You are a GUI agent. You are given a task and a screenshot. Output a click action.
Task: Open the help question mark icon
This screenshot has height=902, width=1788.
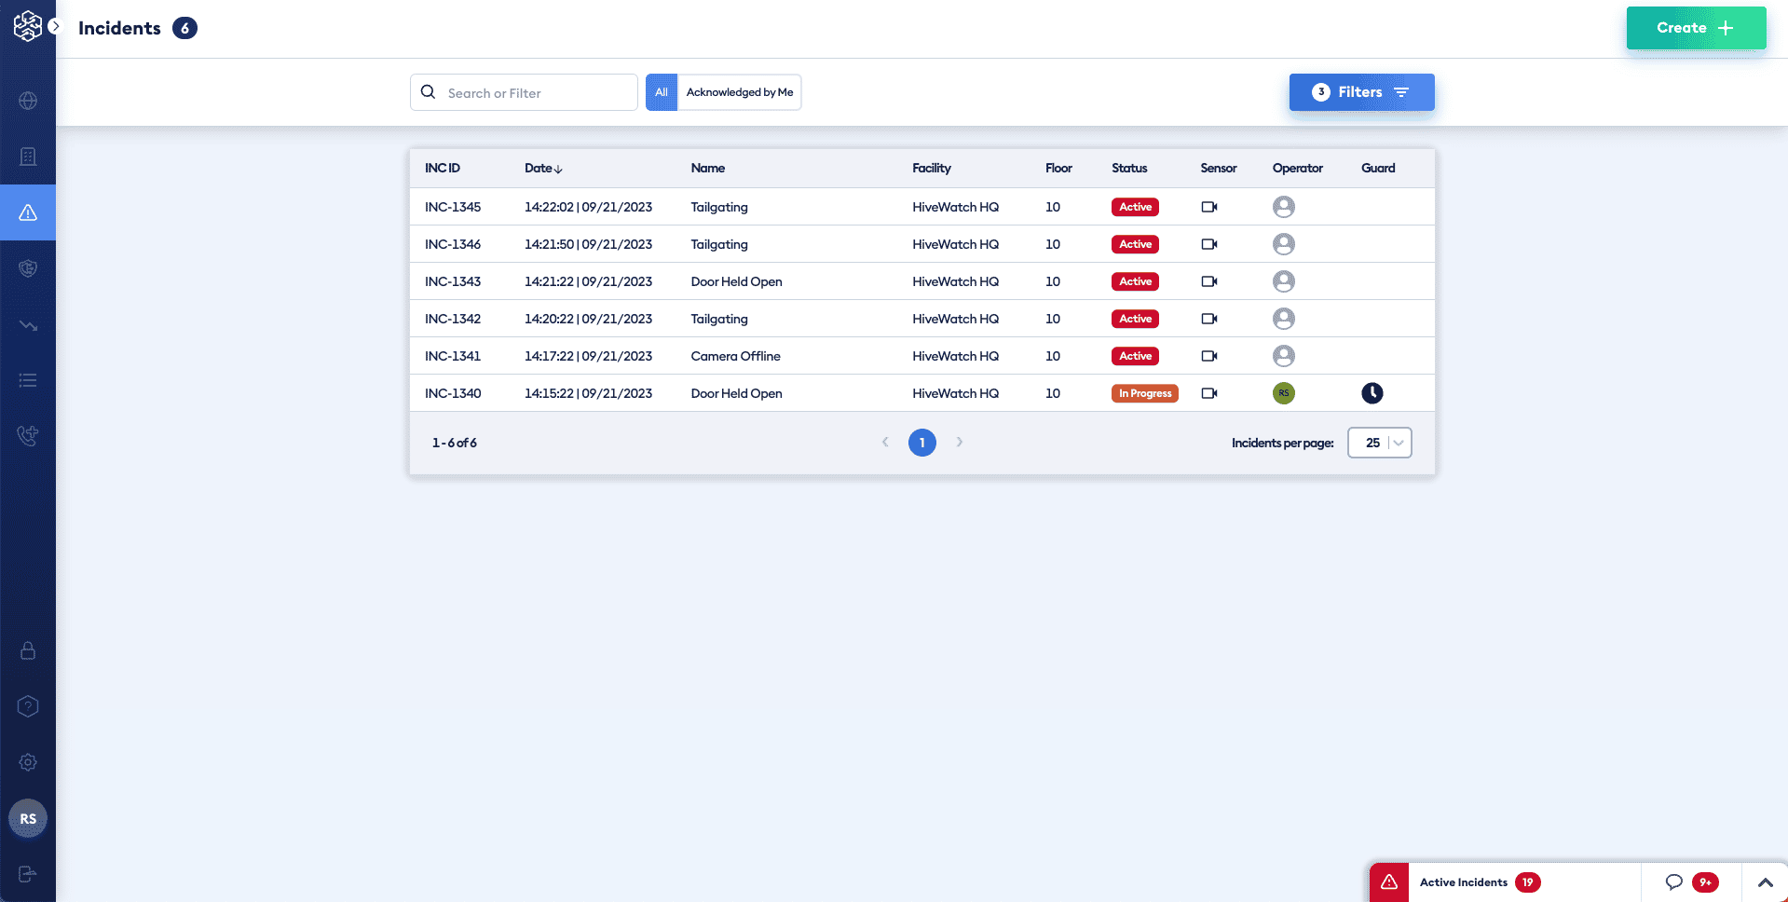tap(28, 706)
